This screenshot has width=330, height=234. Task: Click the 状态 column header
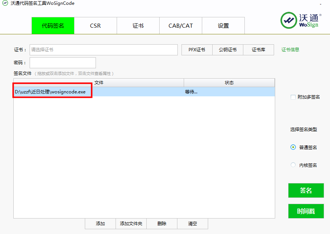coord(229,83)
